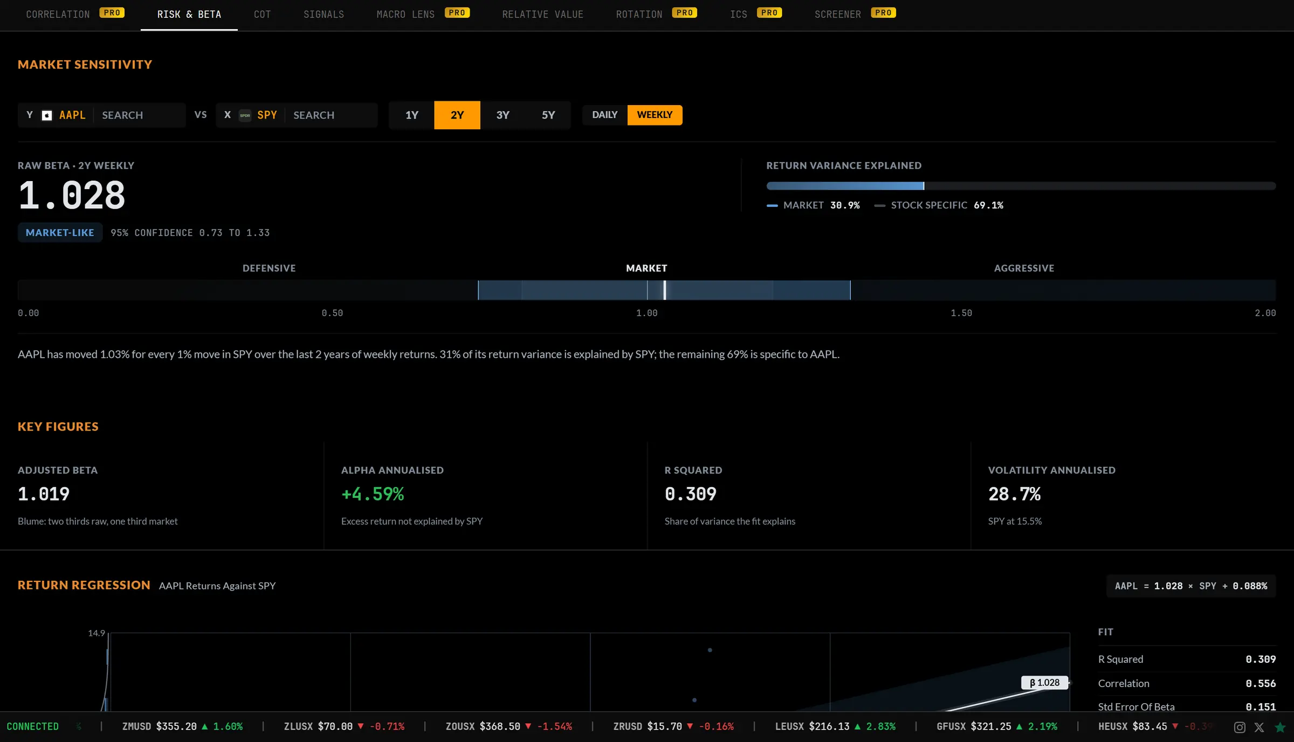Click the Std Error Of Beta row
Image resolution: width=1294 pixels, height=742 pixels.
[x=1187, y=706]
